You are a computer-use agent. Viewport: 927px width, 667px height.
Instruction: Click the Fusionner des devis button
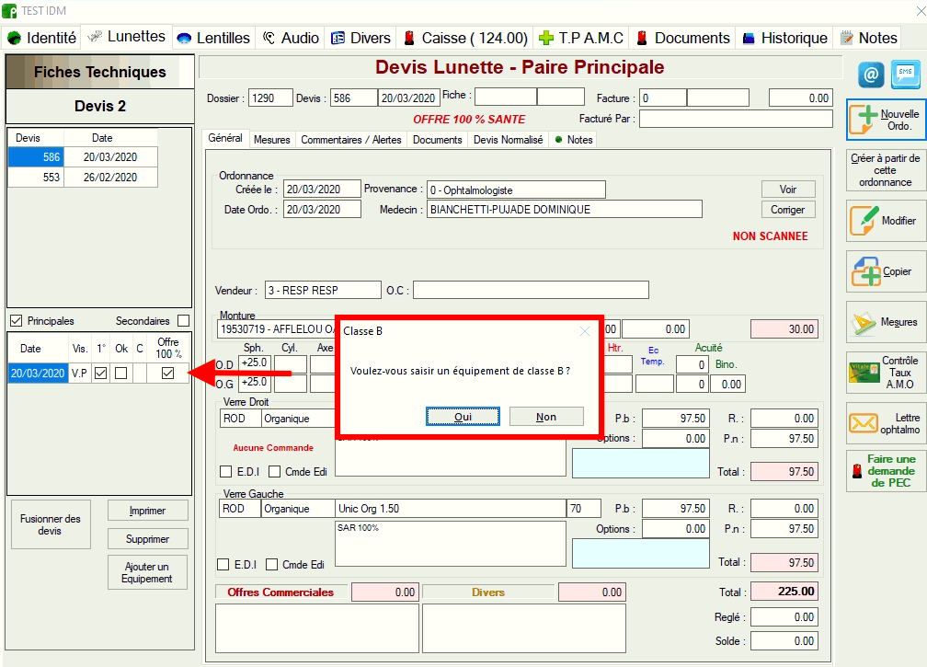(x=51, y=524)
